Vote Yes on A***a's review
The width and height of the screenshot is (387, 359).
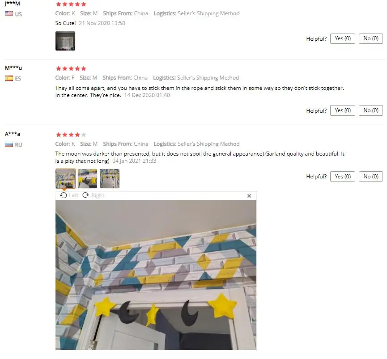click(x=343, y=177)
